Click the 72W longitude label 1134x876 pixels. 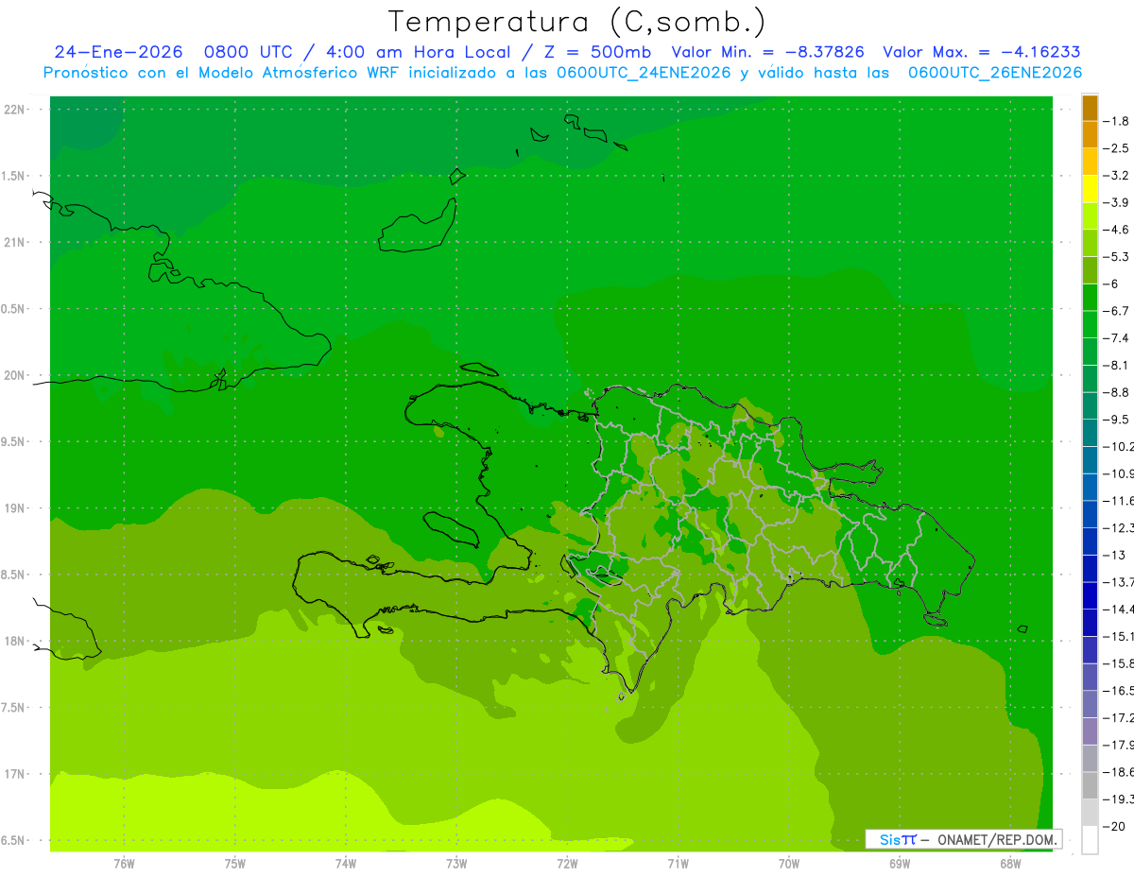[567, 864]
